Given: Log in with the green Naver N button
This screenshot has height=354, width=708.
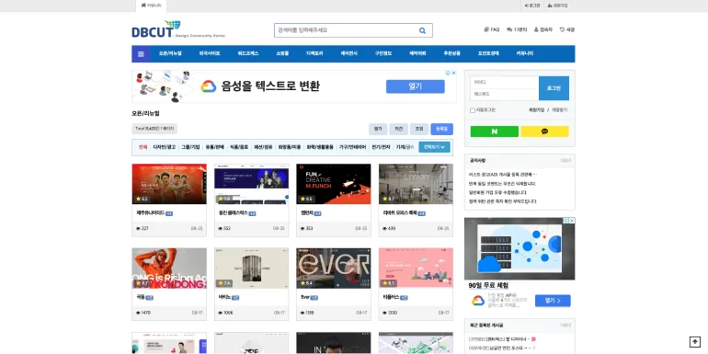Looking at the screenshot, I should click(x=495, y=131).
